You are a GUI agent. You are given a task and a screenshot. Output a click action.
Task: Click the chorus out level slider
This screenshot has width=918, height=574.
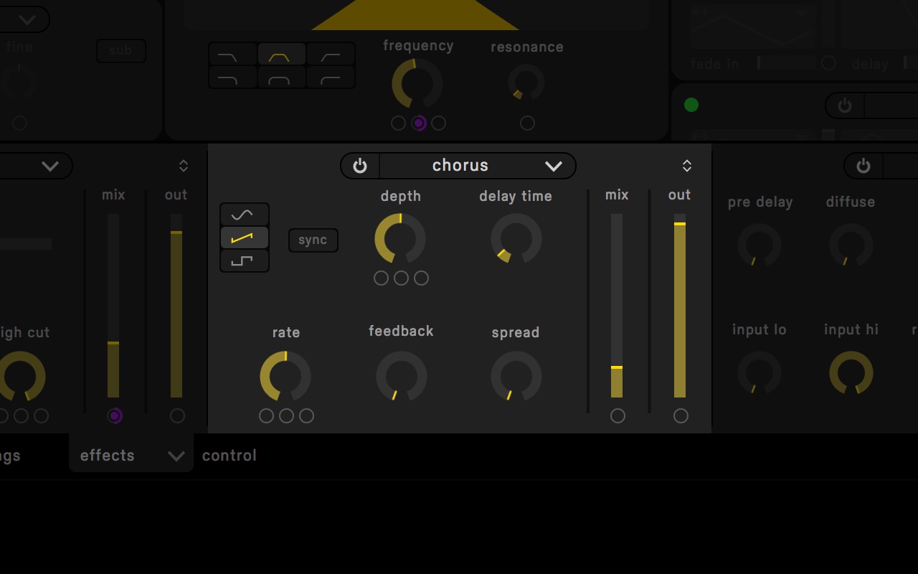(x=680, y=306)
